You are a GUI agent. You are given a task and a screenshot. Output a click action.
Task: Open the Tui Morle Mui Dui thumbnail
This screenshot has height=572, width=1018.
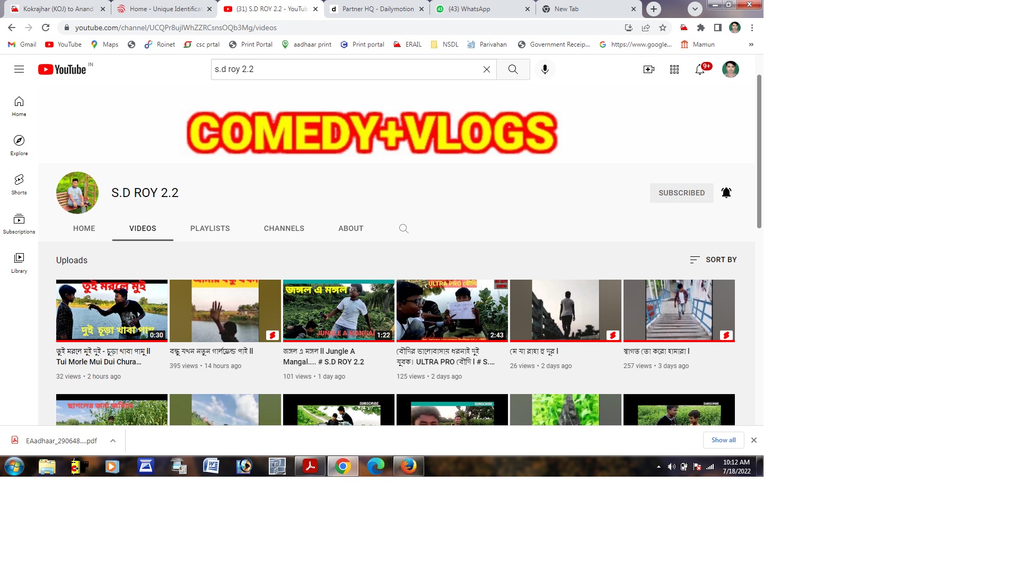point(112,310)
